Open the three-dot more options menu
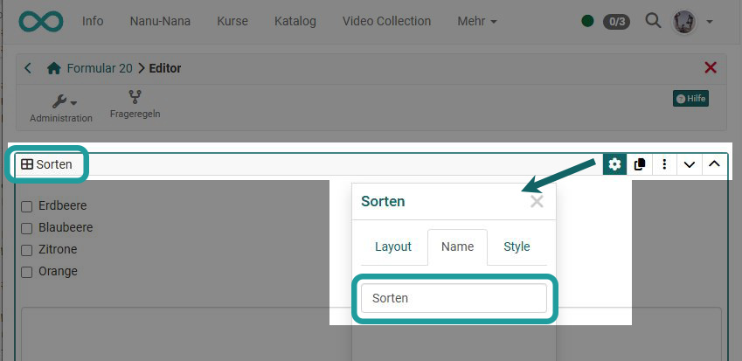The image size is (742, 361). pos(664,164)
